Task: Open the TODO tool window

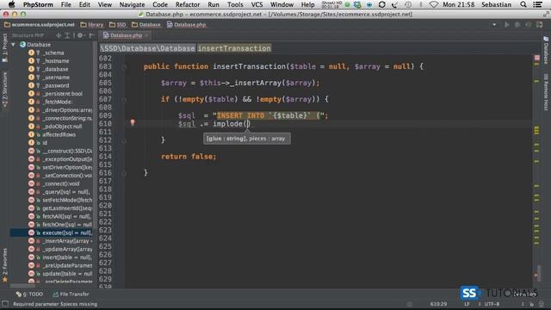Action: click(x=29, y=294)
